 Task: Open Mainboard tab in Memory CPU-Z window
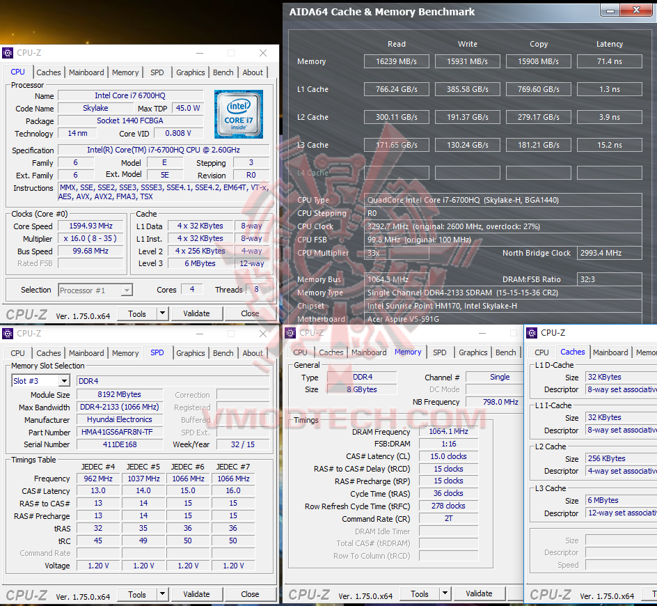pos(369,352)
